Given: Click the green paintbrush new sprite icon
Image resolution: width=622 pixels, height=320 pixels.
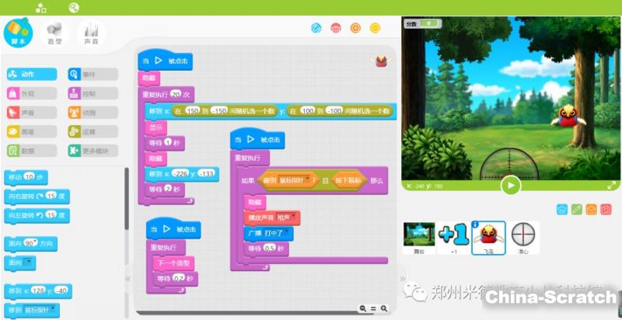Looking at the screenshot, I should pyautogui.click(x=576, y=209).
